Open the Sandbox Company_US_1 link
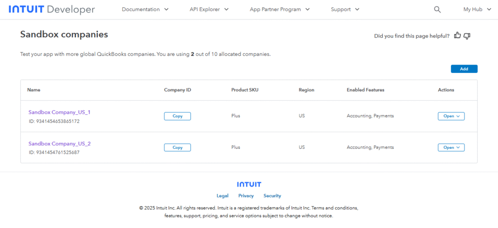Image resolution: width=498 pixels, height=228 pixels. point(59,112)
